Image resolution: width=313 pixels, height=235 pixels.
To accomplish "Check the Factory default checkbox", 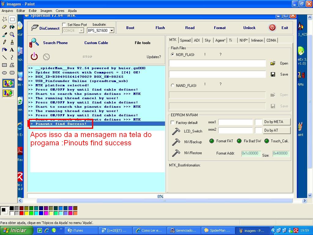I will [172, 123].
